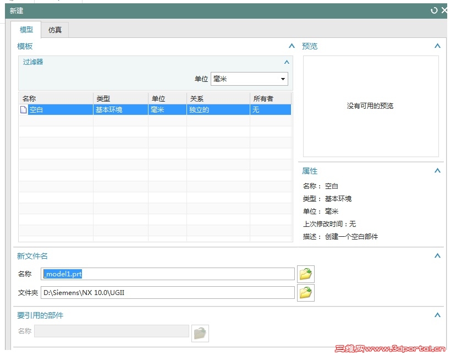The image size is (456, 356).
Task: Click the browse folder icon next to 文件夹 path
Action: [x=306, y=293]
